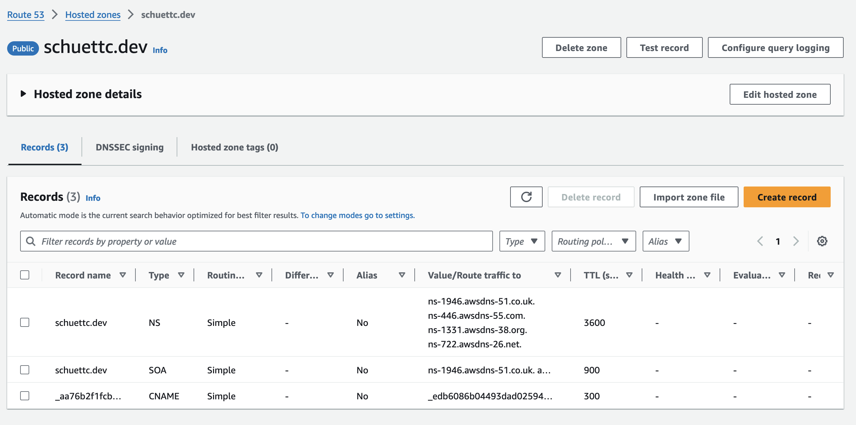856x425 pixels.
Task: Switch to DNSSEC signing tab
Action: tap(129, 147)
